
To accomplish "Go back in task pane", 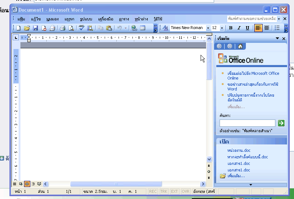I will click(219, 46).
